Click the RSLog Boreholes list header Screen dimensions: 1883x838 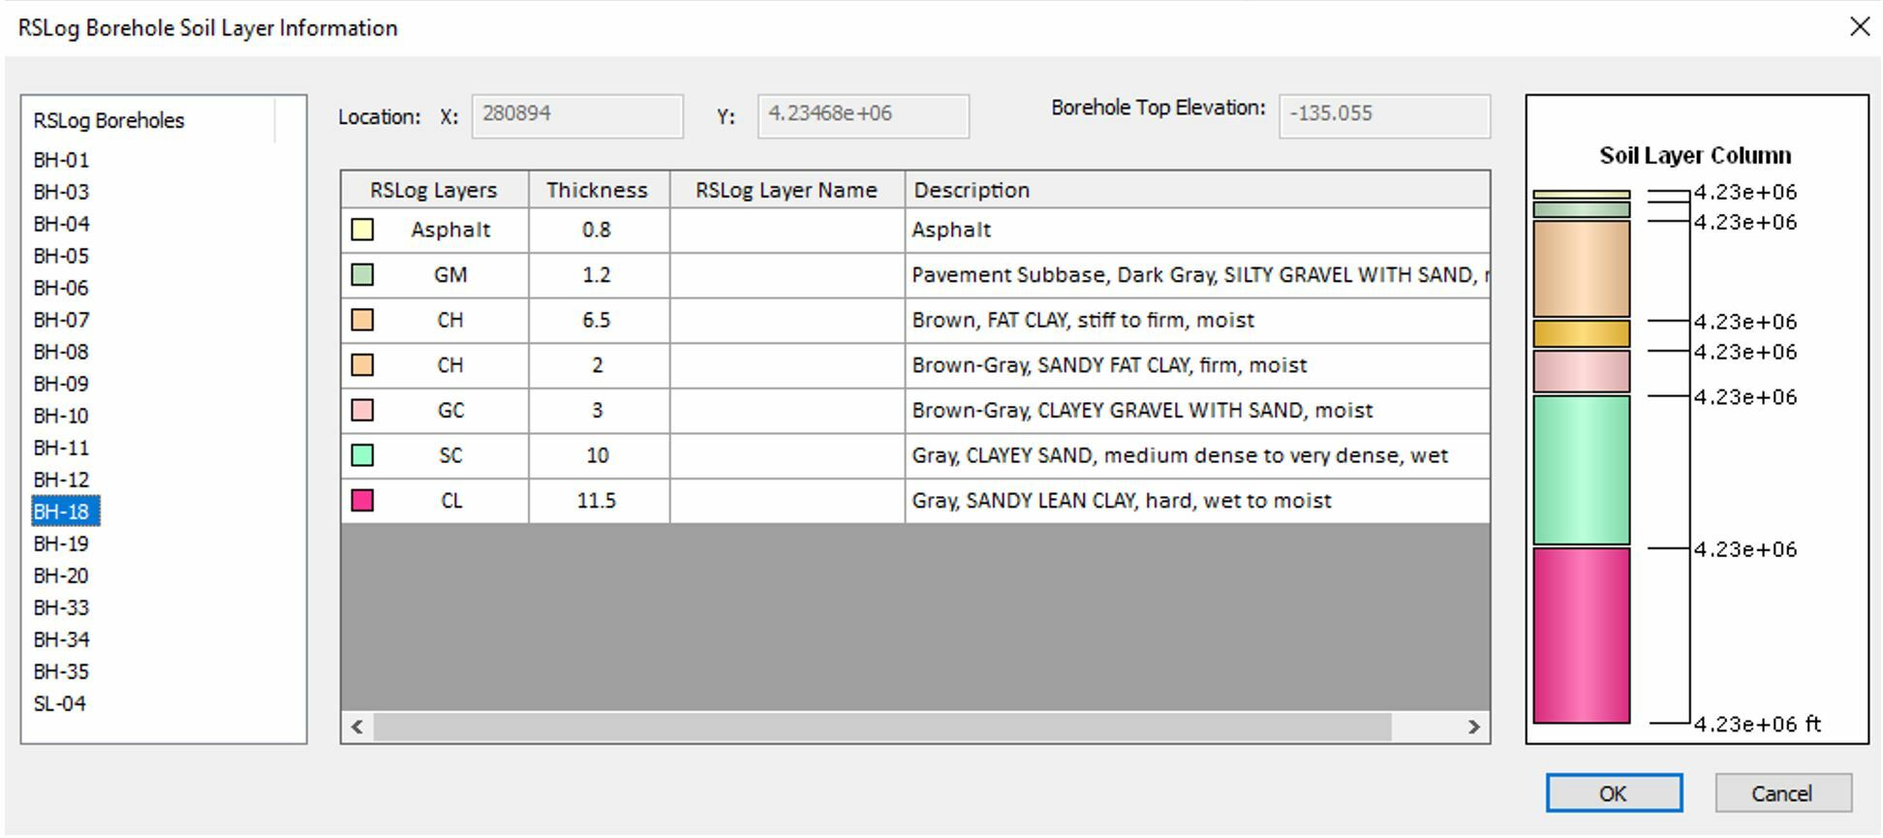click(x=149, y=120)
